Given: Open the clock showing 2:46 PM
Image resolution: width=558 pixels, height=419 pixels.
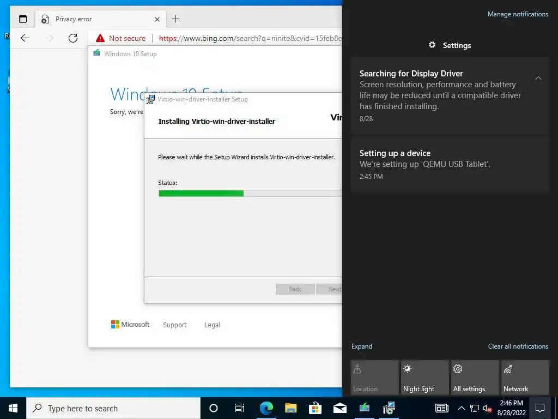Looking at the screenshot, I should click(511, 408).
